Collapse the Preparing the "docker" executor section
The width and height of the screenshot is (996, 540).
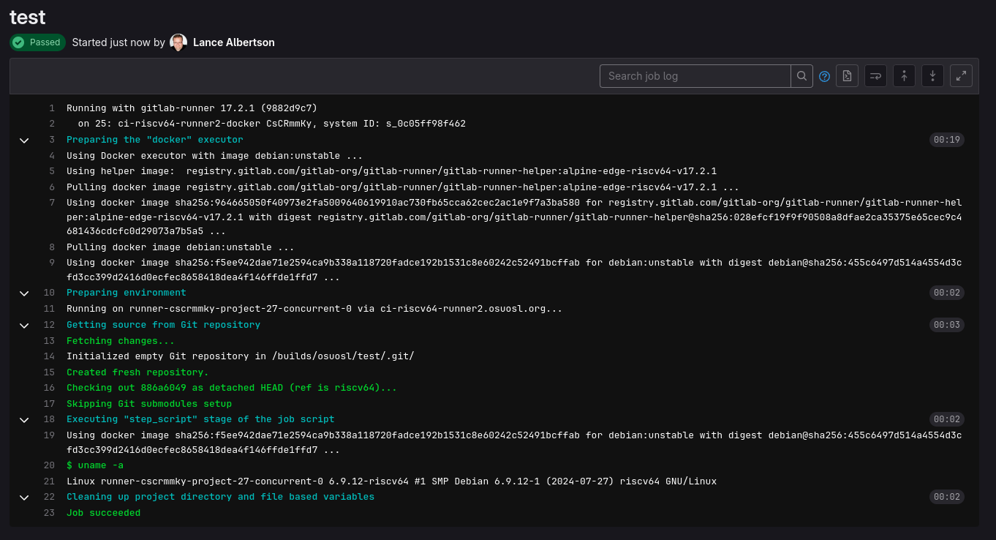(x=24, y=140)
